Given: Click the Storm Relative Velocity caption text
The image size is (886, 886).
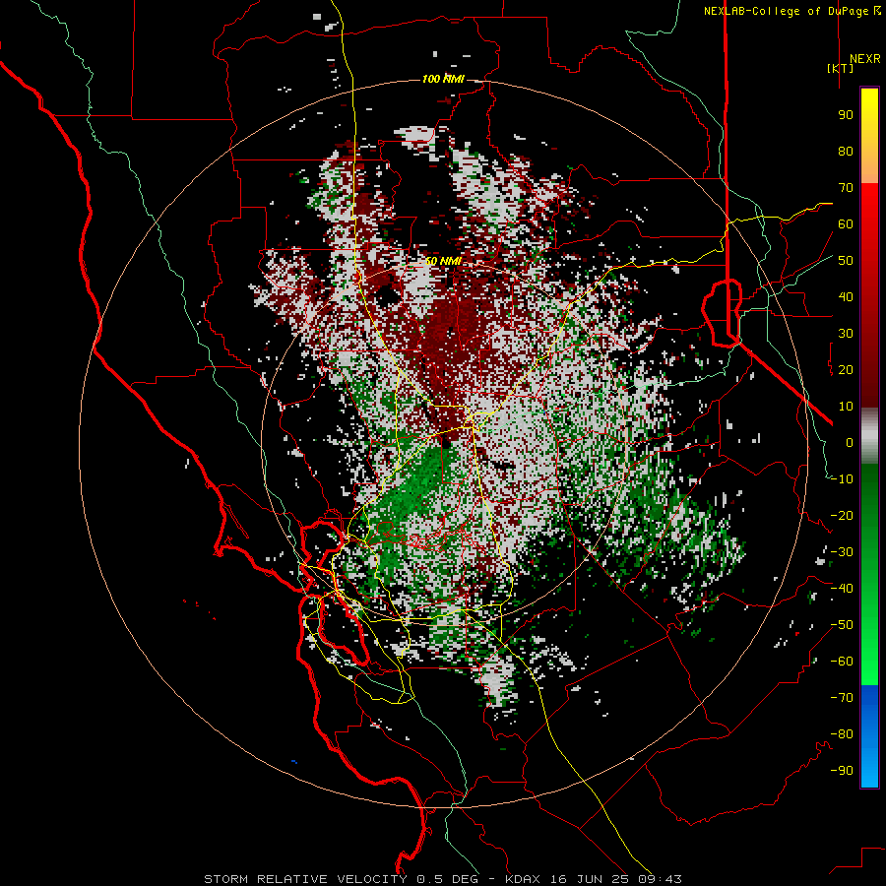Looking at the screenshot, I should 442,879.
